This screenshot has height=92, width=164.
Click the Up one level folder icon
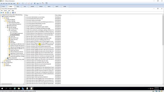click(x=6, y=13)
